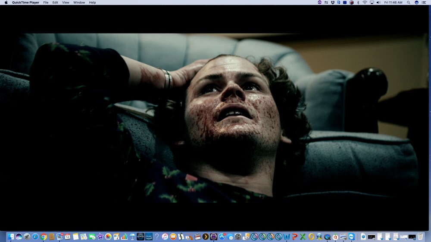Screen dimensions: 431x242
Task: Open iTunes music note icon
Action: pyautogui.click(x=165, y=236)
